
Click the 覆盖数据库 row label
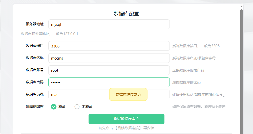tap(34, 106)
